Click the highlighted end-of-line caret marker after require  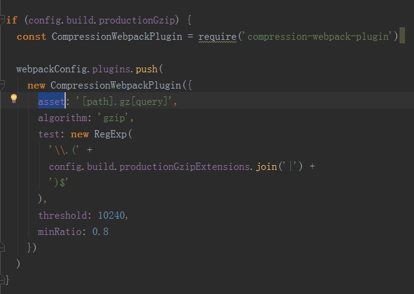[402, 35]
